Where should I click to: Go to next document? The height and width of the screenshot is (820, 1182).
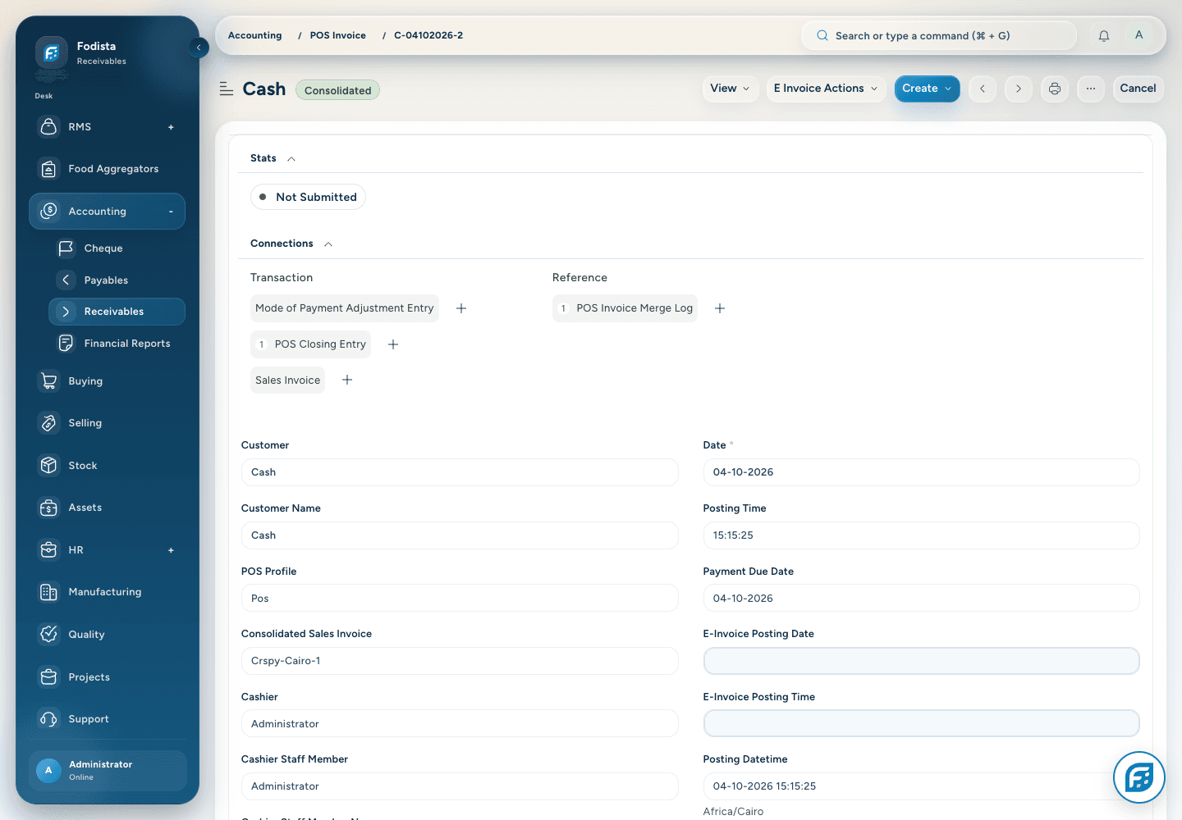[x=1019, y=89]
